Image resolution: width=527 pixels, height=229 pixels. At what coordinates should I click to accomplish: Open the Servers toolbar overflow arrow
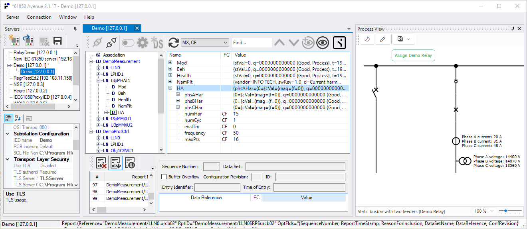click(x=77, y=45)
